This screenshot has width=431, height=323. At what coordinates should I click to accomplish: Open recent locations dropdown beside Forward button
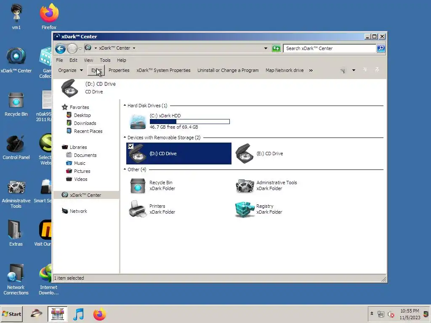[80, 49]
